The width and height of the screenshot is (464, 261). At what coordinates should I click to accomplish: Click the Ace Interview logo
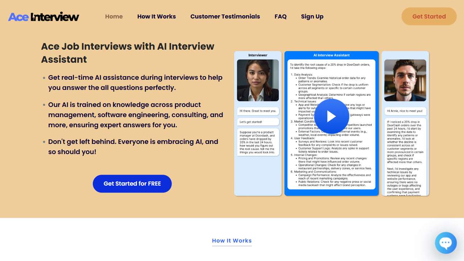(x=43, y=16)
